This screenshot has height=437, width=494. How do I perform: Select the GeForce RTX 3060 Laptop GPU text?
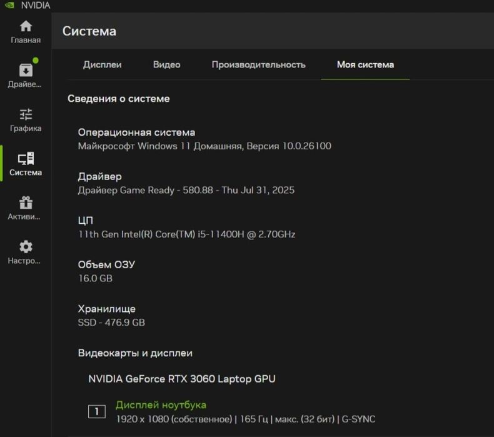(x=182, y=379)
